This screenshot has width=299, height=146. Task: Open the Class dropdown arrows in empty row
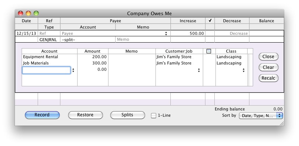243,70
